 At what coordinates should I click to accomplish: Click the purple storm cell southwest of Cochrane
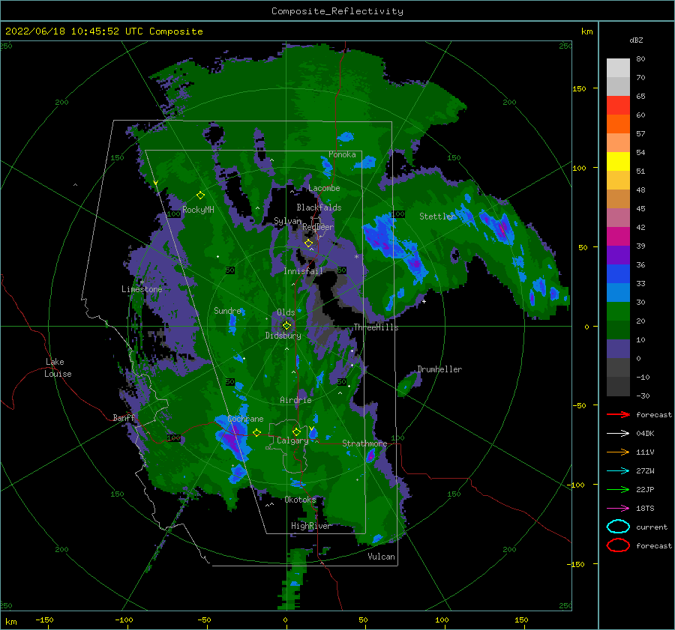point(232,440)
